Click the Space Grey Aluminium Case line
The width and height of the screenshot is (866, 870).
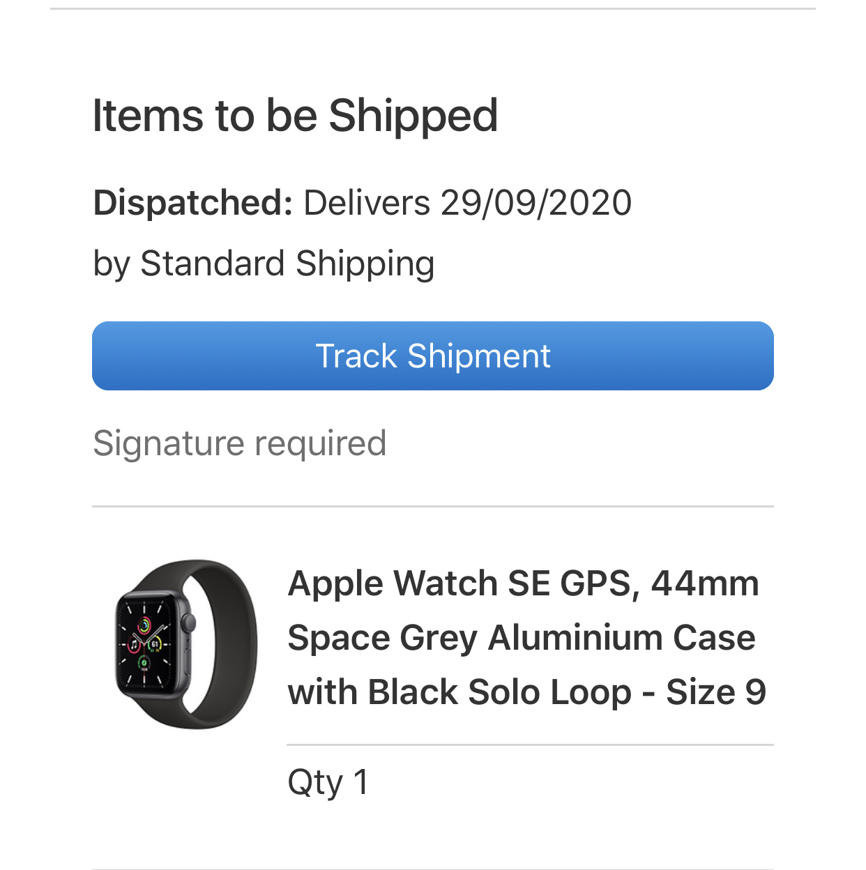click(x=521, y=638)
